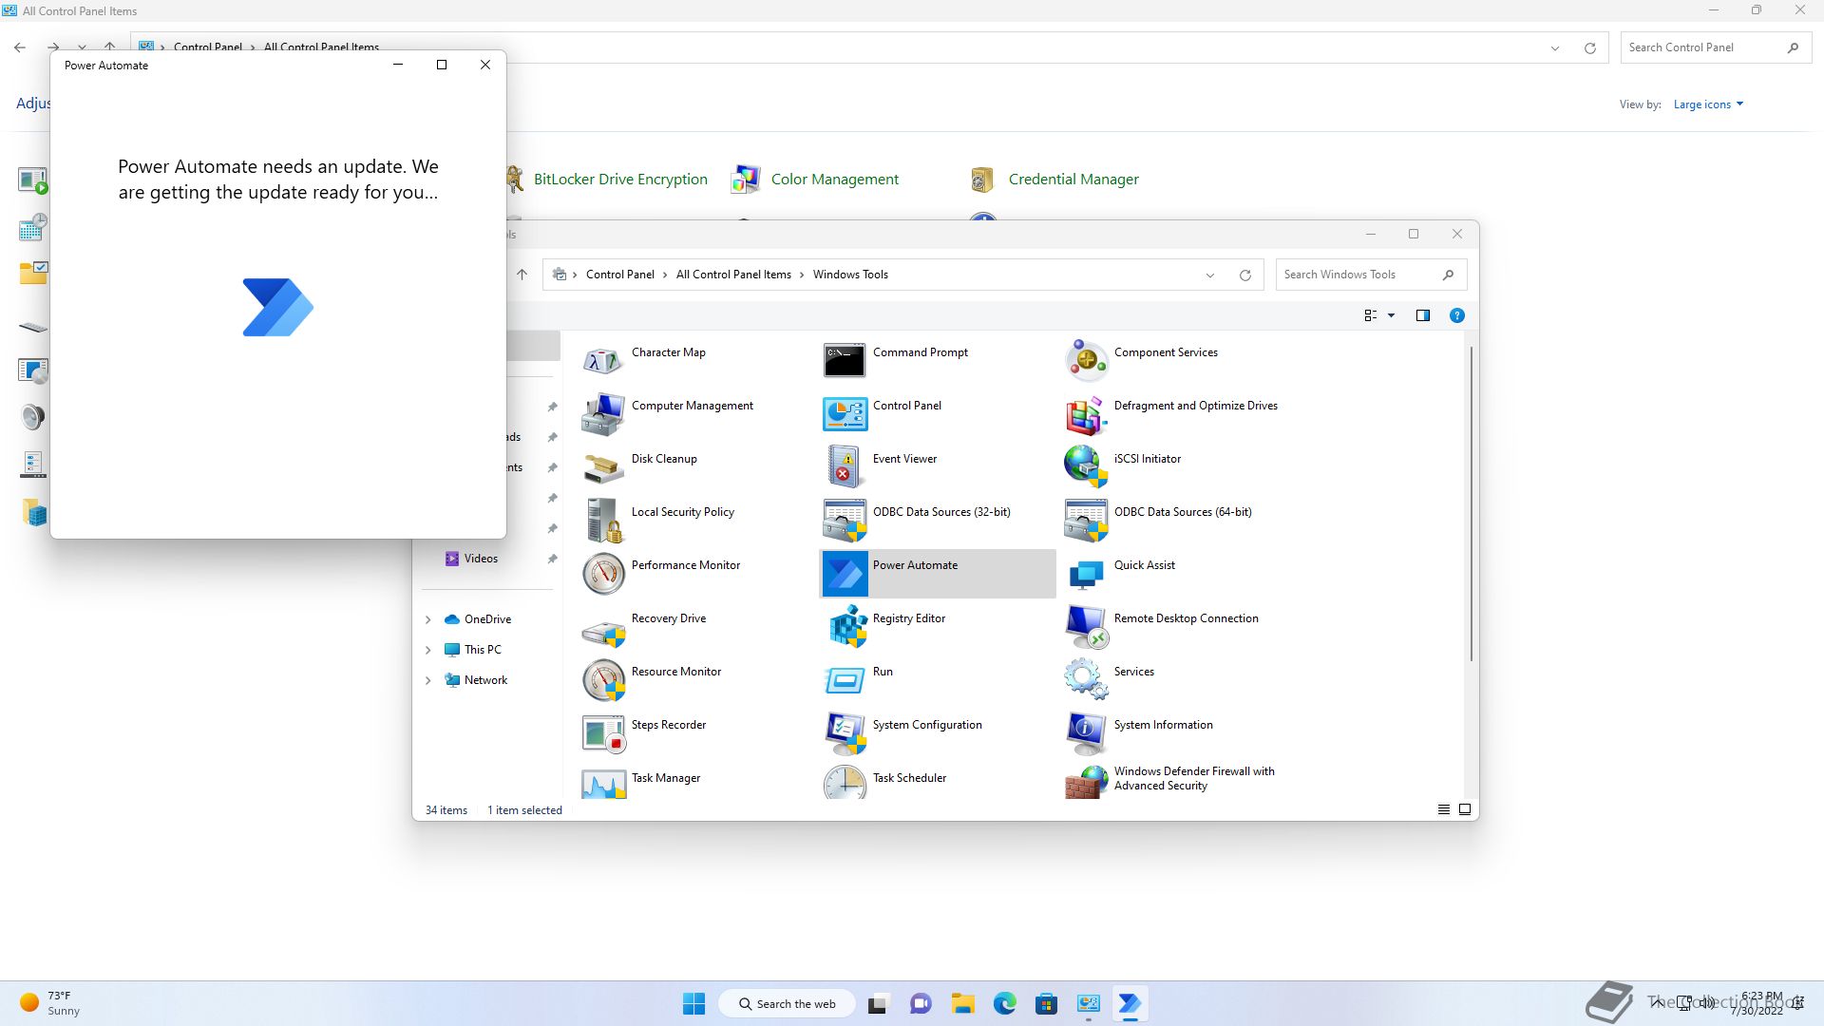This screenshot has height=1026, width=1824.
Task: Go up one level in Windows Tools
Action: (522, 275)
